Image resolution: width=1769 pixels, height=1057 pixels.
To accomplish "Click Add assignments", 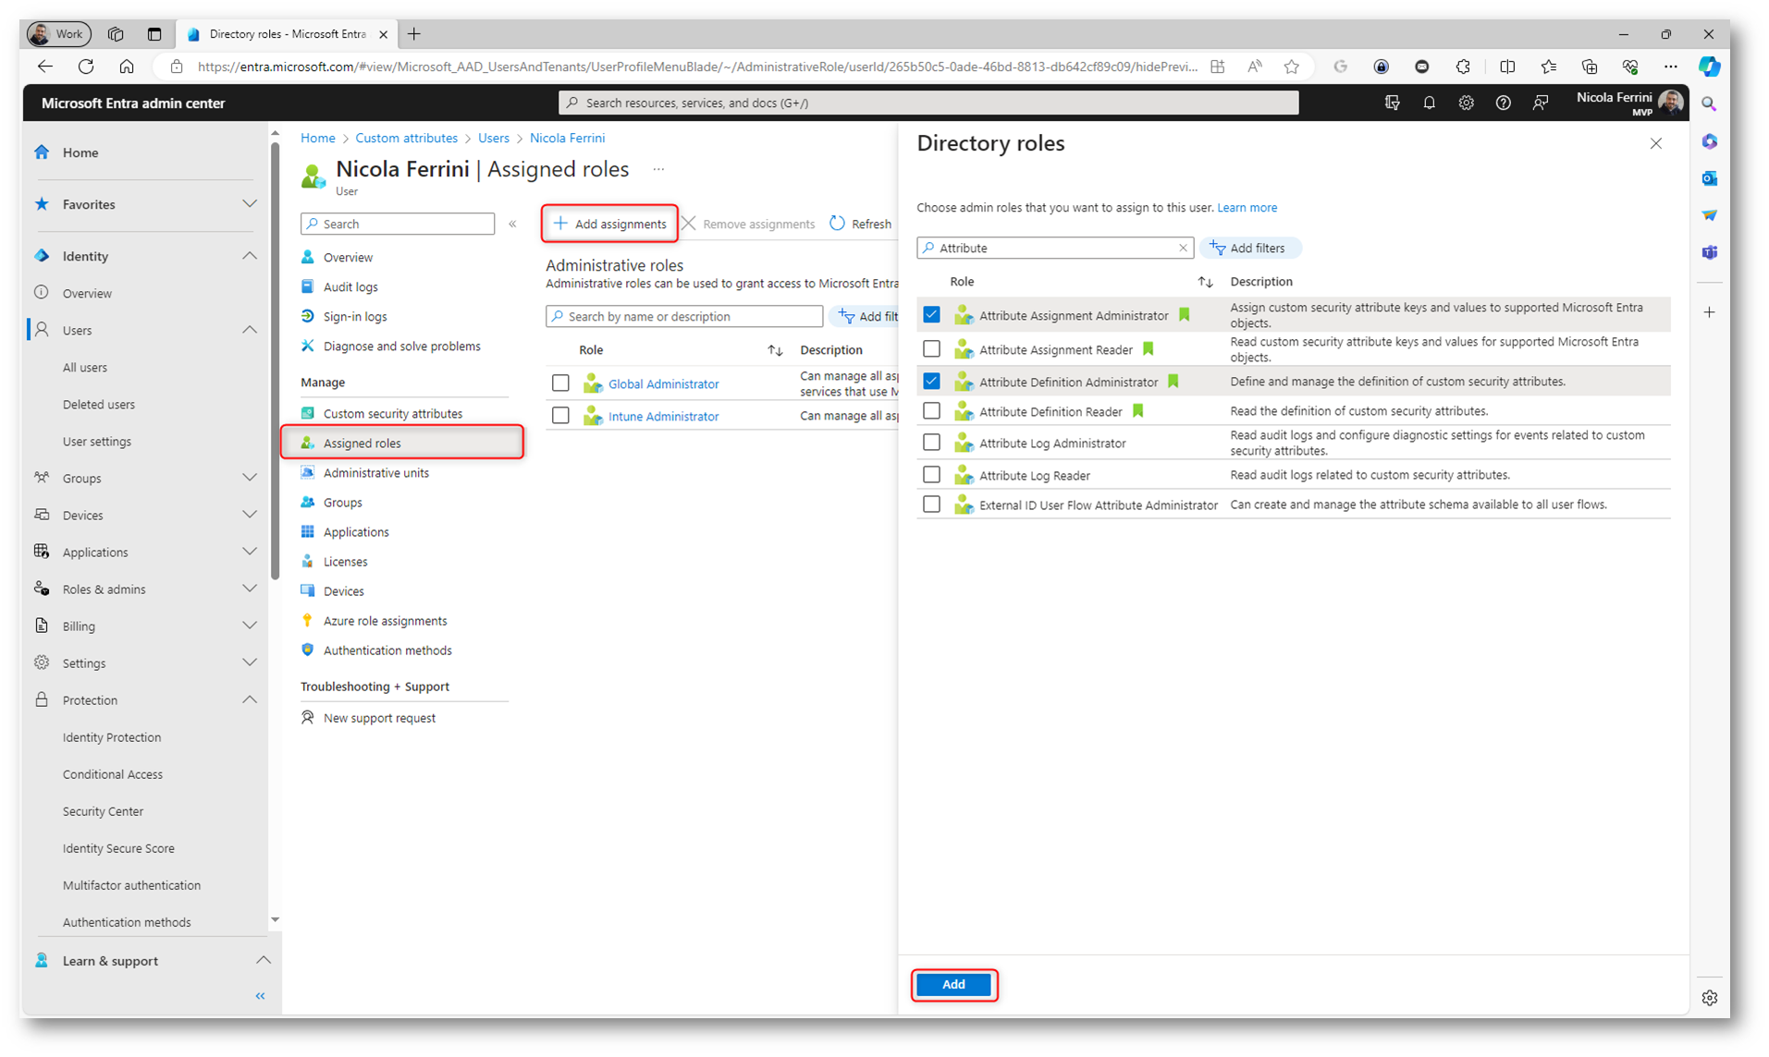I will [609, 224].
